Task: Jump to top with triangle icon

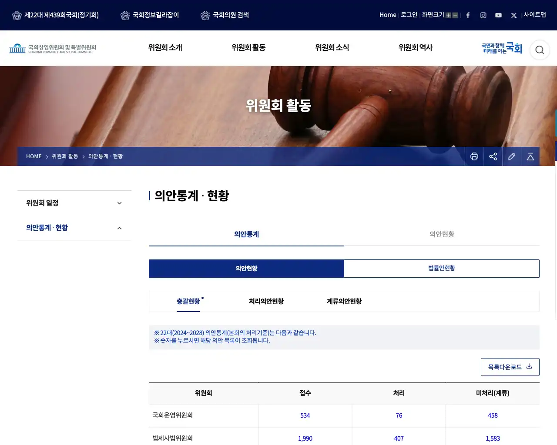Action: pos(530,156)
